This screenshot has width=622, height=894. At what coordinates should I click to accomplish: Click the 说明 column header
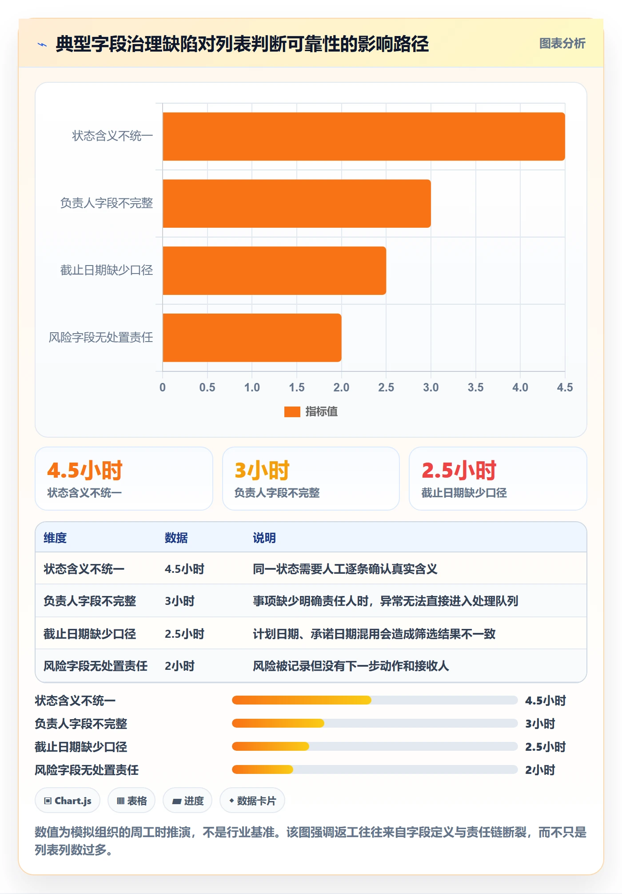point(264,538)
